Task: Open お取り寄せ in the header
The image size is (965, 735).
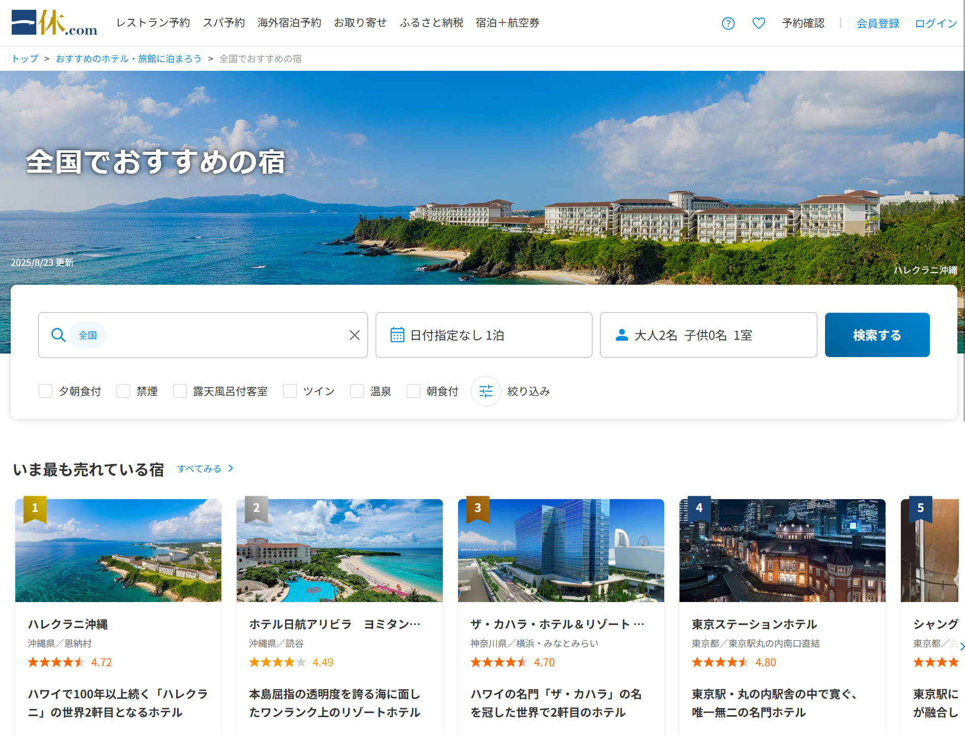Action: pyautogui.click(x=360, y=23)
